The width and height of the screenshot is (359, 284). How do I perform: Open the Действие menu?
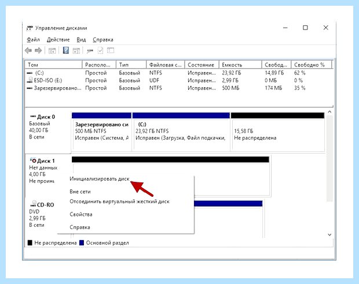point(58,40)
